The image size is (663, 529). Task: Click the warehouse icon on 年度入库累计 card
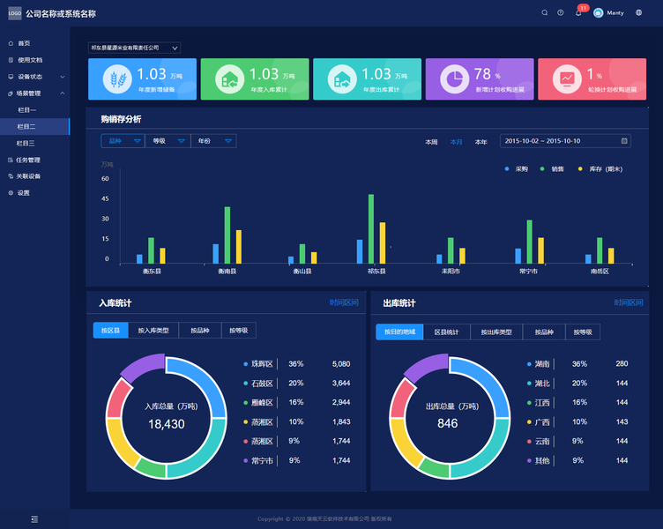229,79
